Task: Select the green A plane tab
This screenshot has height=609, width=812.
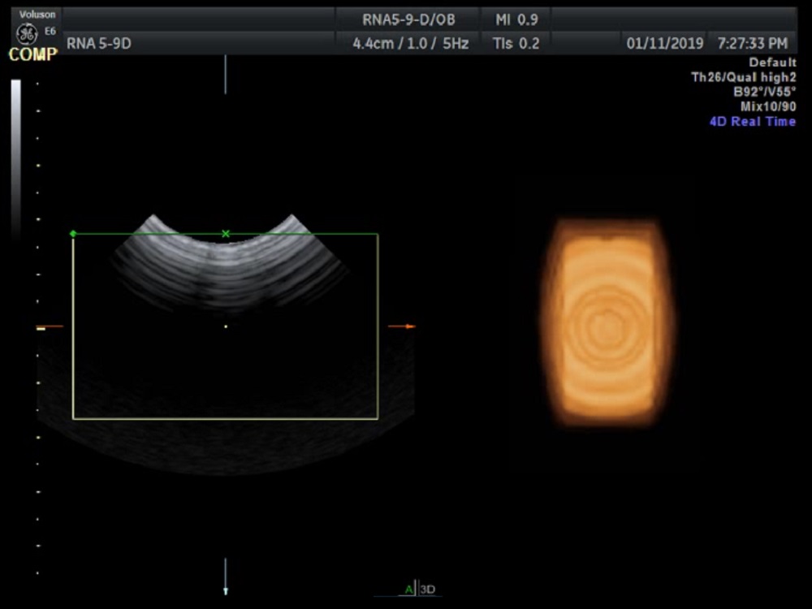Action: point(408,590)
